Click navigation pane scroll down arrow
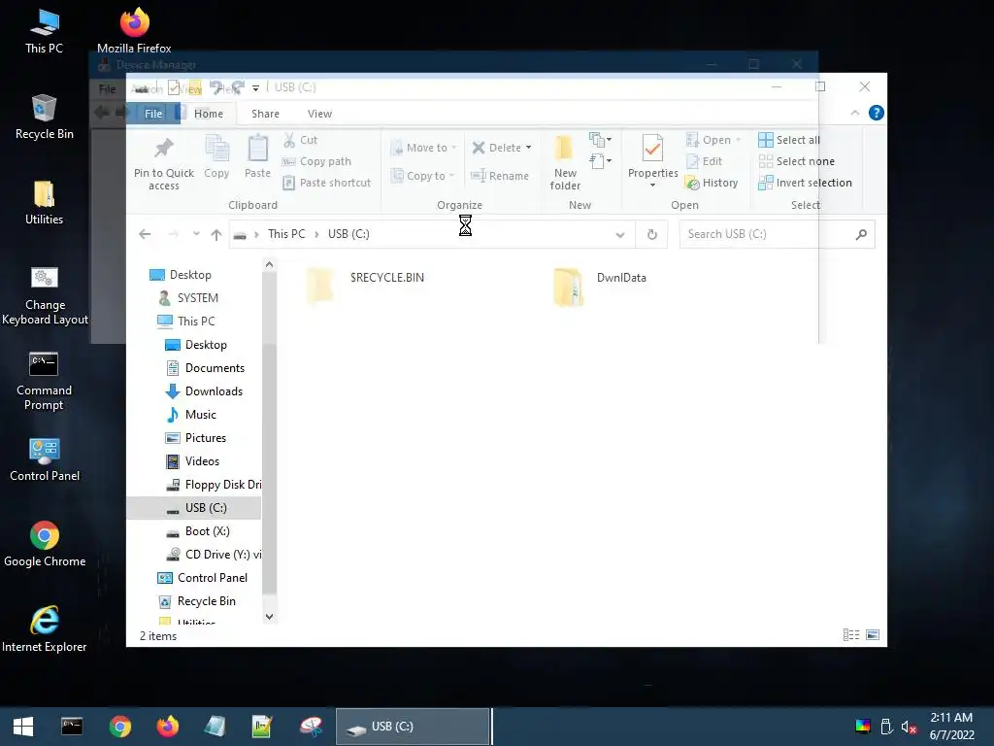The image size is (994, 746). (270, 617)
